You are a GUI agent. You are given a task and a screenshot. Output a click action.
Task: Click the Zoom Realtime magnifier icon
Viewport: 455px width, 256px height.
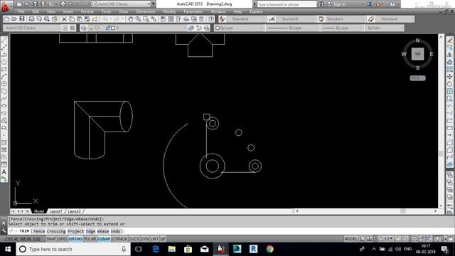click(x=138, y=19)
